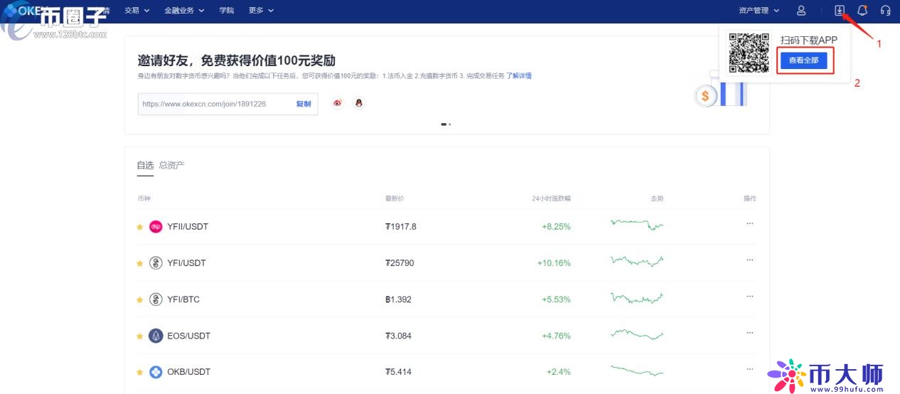Toggle the favorite star for OKB/USDT
The height and width of the screenshot is (394, 900).
pos(140,372)
